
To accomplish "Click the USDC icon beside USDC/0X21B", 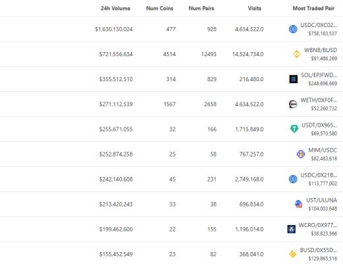I will click(x=293, y=179).
